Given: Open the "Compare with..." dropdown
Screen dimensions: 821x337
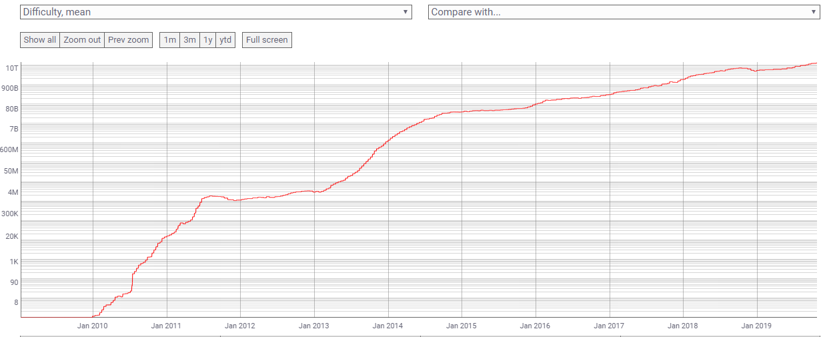Looking at the screenshot, I should pyautogui.click(x=623, y=12).
